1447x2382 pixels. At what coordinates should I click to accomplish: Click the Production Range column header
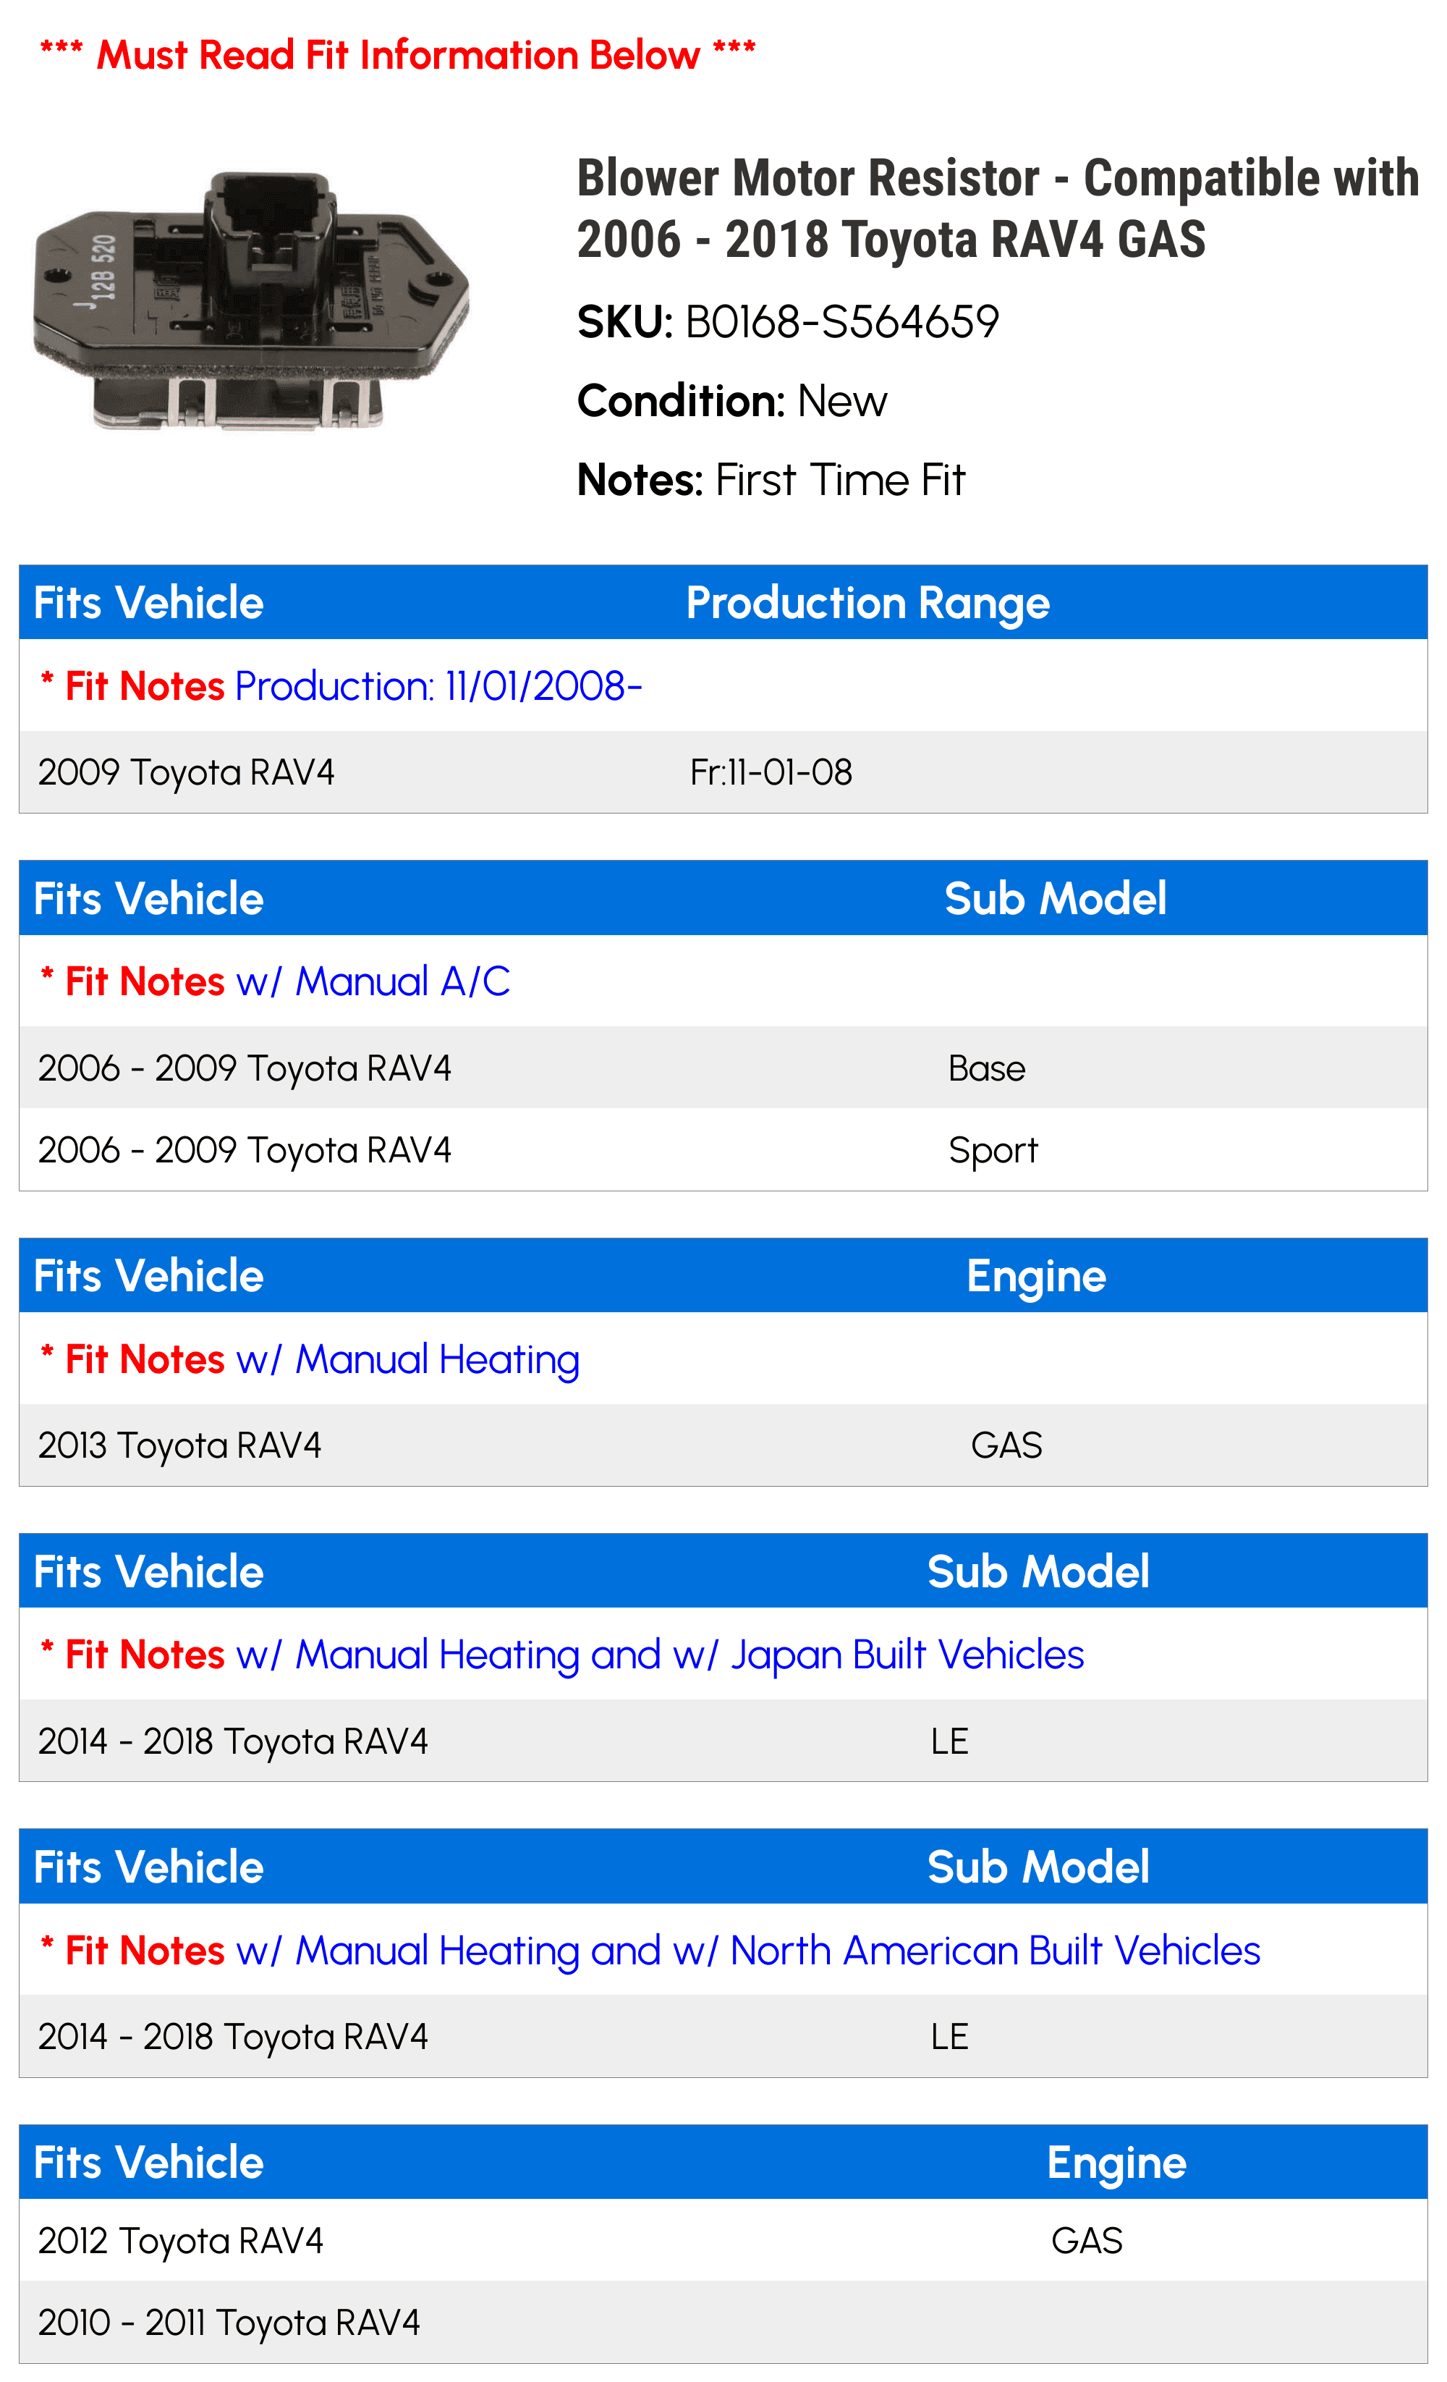867,603
